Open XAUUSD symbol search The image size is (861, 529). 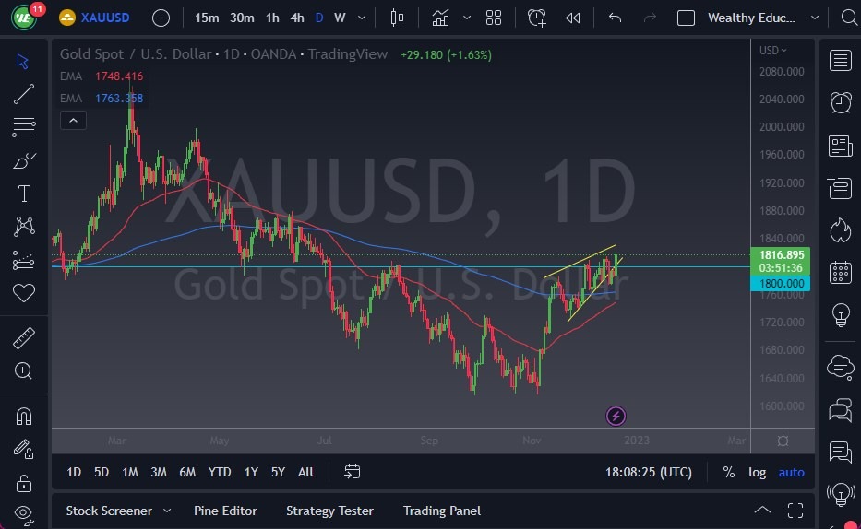(94, 18)
